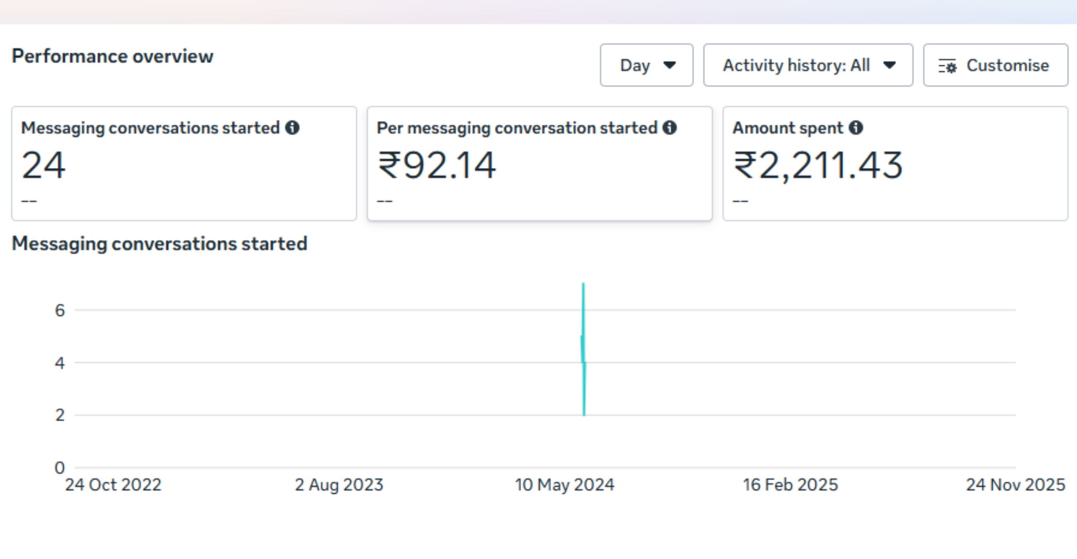Click the Customise sliders-gear icon
Screen dimensions: 1077x559
coord(948,66)
